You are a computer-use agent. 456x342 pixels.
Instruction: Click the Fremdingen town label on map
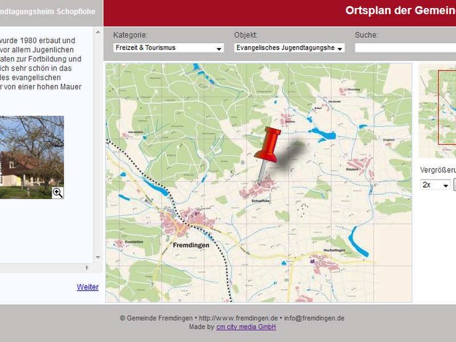[x=190, y=245]
